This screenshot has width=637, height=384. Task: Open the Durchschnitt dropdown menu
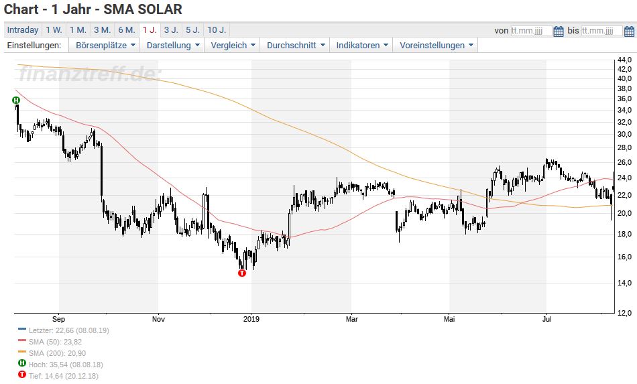(x=295, y=45)
